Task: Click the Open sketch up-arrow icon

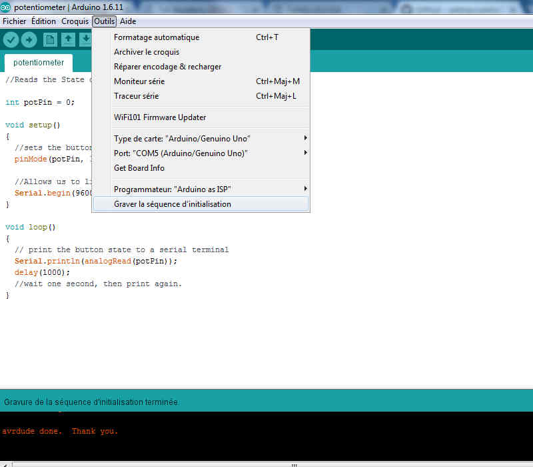Action: tap(68, 40)
